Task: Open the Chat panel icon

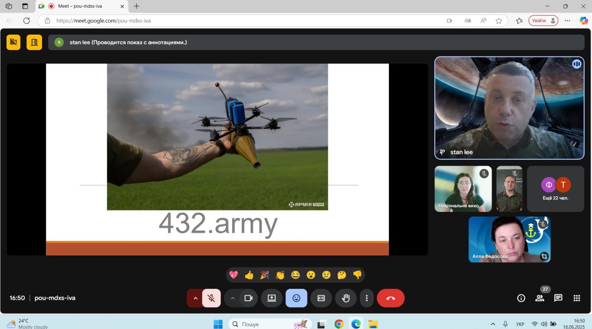Action: point(558,298)
